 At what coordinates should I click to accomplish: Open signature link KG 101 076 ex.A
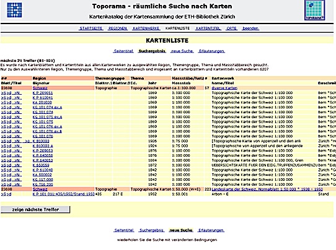tap(47, 127)
